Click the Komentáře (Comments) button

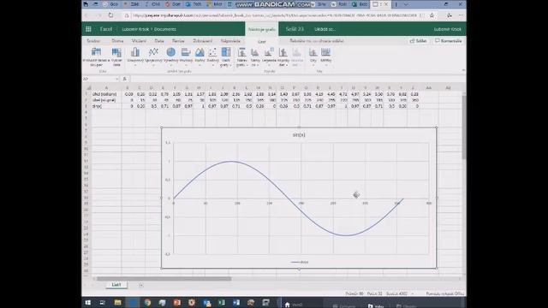tap(449, 41)
